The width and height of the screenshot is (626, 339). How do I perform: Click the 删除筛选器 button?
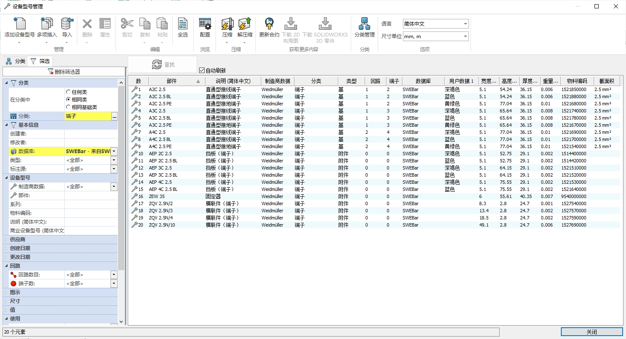coord(64,72)
